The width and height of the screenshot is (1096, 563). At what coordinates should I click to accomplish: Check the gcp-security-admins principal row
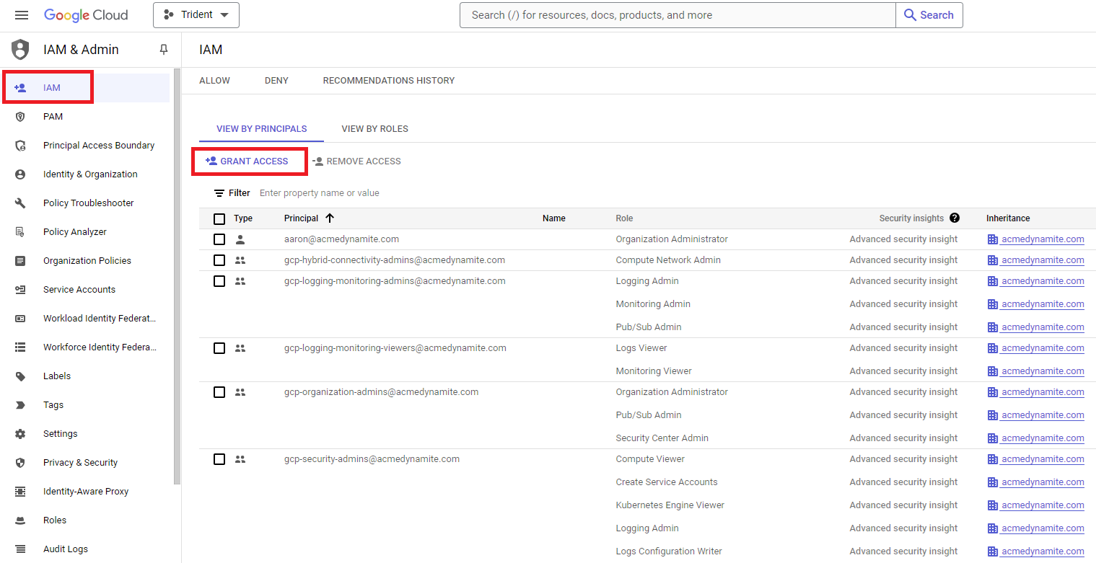coord(219,458)
